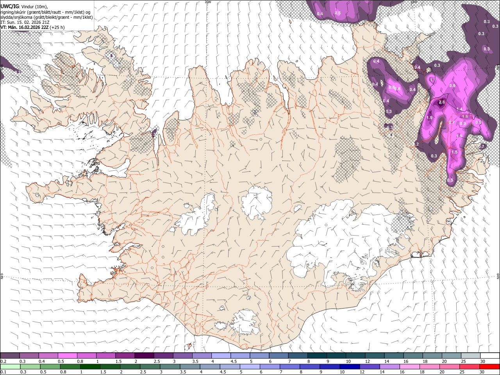The width and height of the screenshot is (500, 375).
Task: Click lower-row rain swatch labeled 0.1, pale green
Action: click(10, 366)
